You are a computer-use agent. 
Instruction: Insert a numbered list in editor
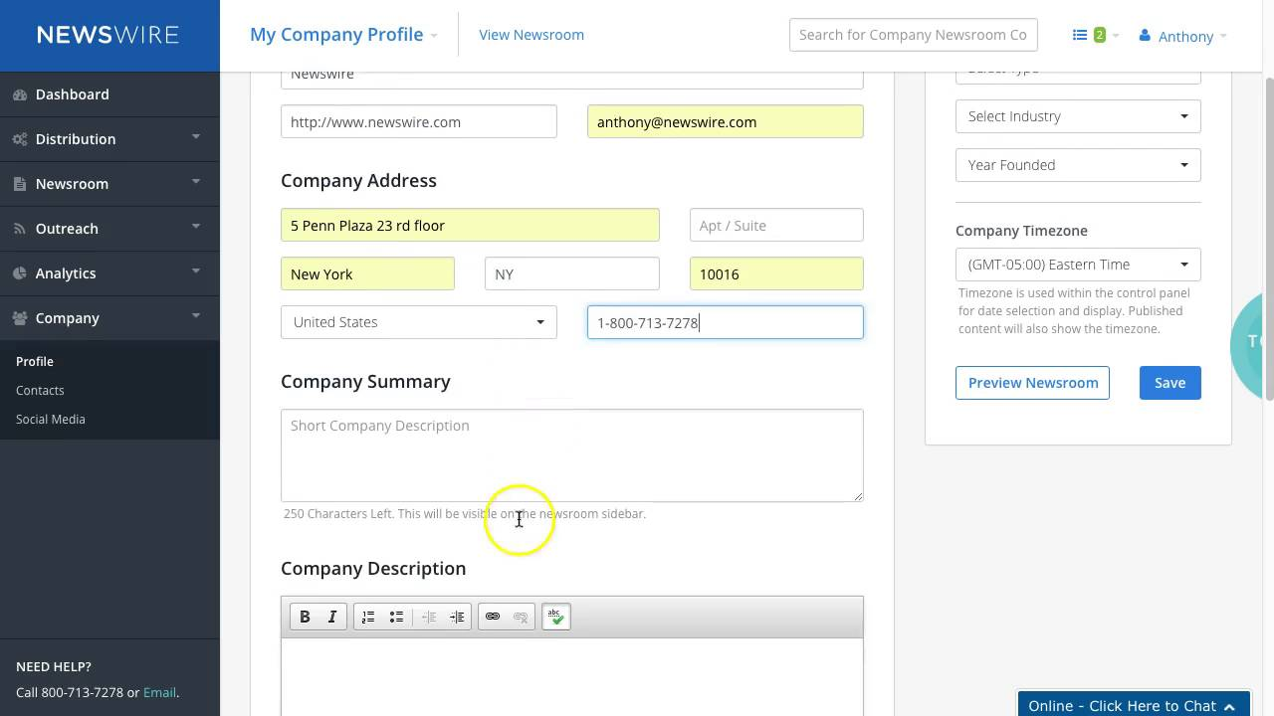368,617
